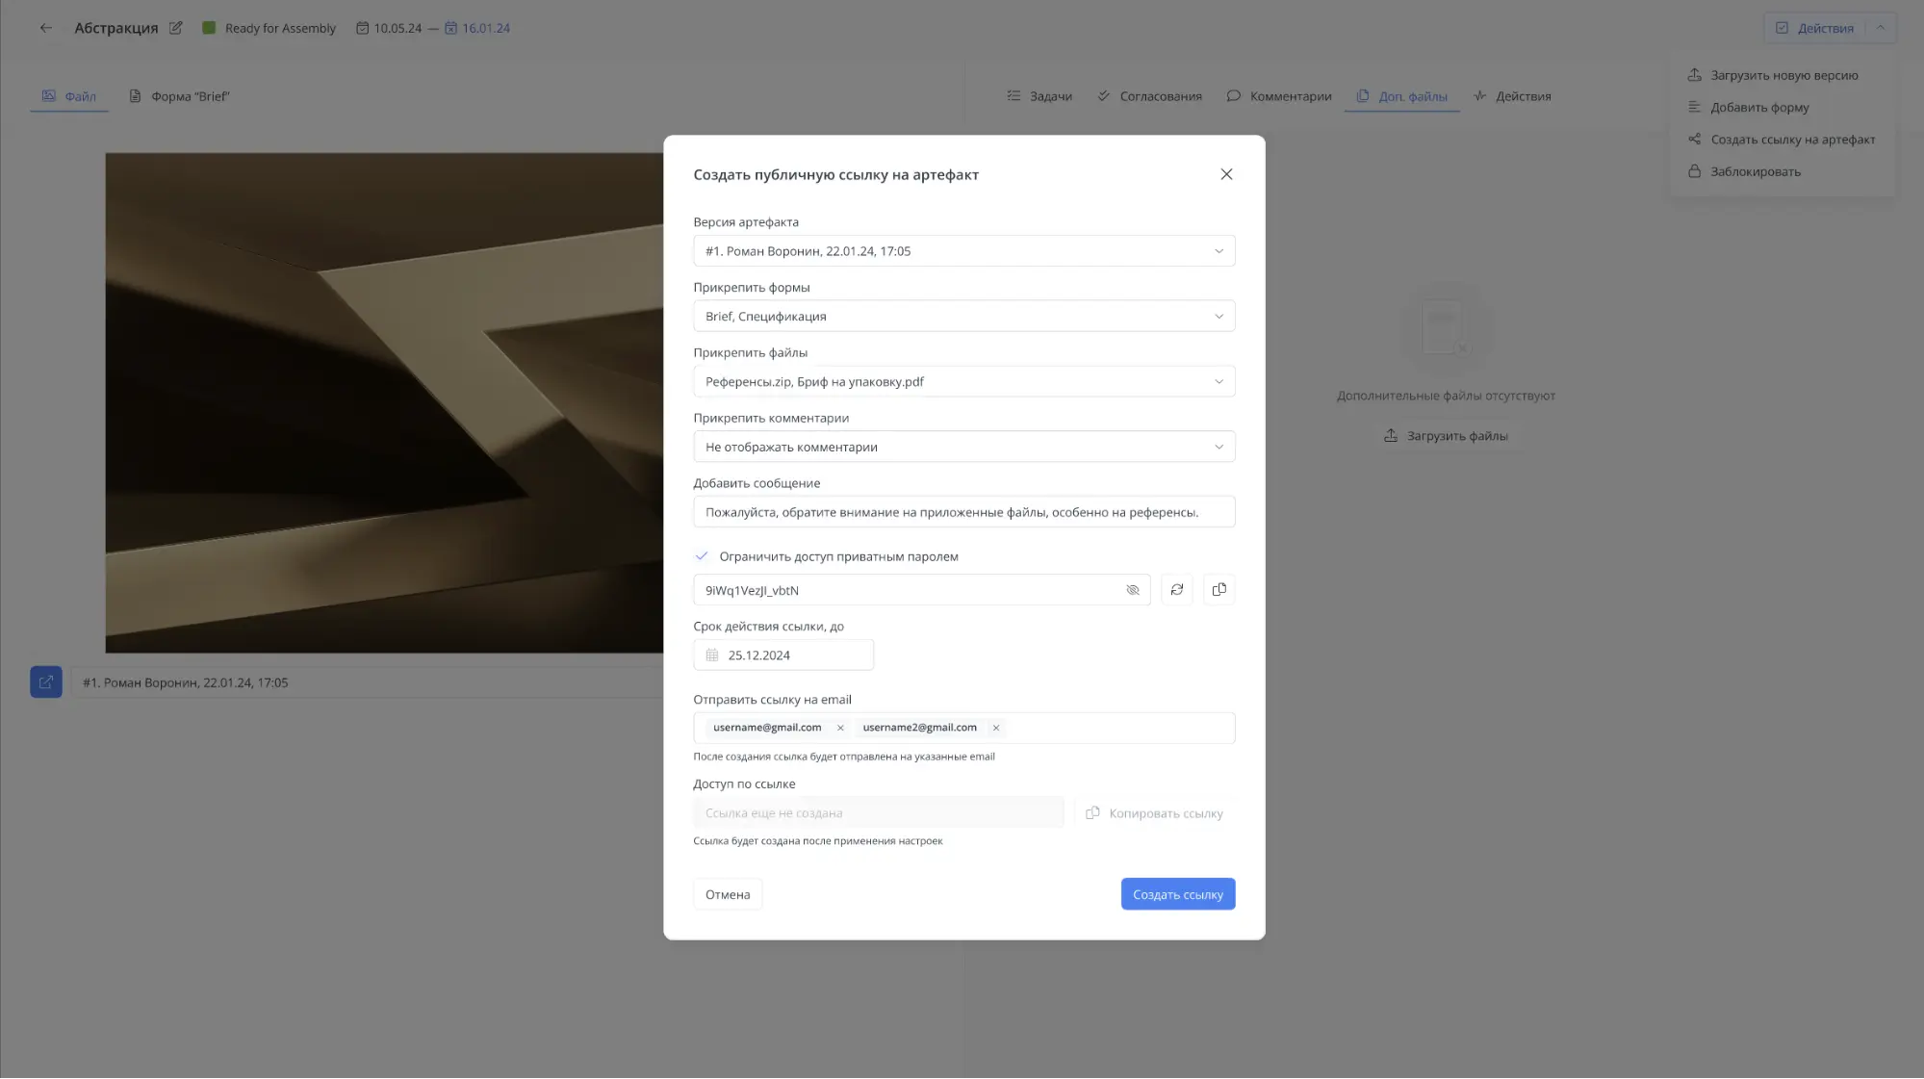Regenerate the password with refresh icon

coord(1176,590)
